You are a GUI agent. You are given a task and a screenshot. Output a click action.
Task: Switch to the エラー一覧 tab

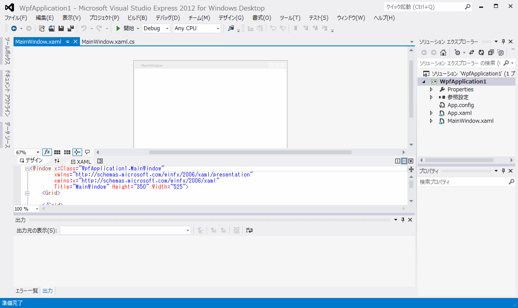pos(27,291)
